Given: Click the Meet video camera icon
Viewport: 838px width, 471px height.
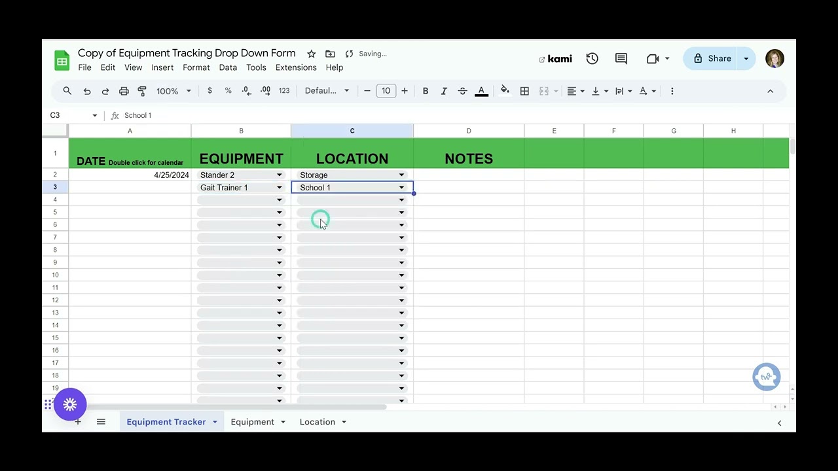Looking at the screenshot, I should click(652, 59).
